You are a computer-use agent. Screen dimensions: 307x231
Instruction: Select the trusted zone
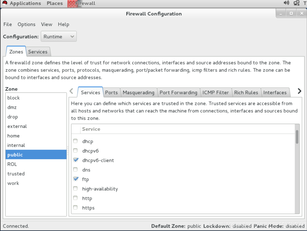point(36,174)
